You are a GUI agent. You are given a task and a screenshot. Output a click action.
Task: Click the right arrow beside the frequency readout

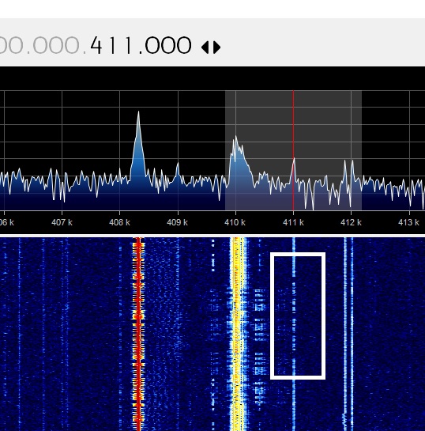click(x=216, y=47)
